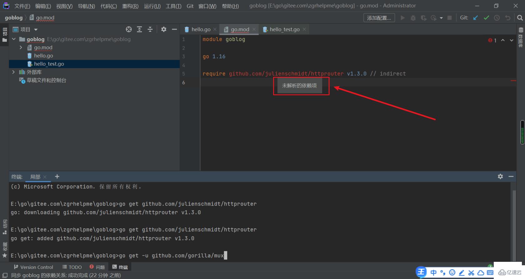Image resolution: width=525 pixels, height=279 pixels.
Task: Open the 代码 menu
Action: click(108, 6)
